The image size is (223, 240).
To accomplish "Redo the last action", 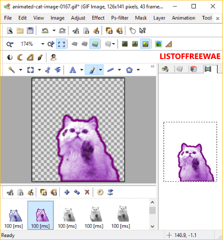I will point(62,31).
